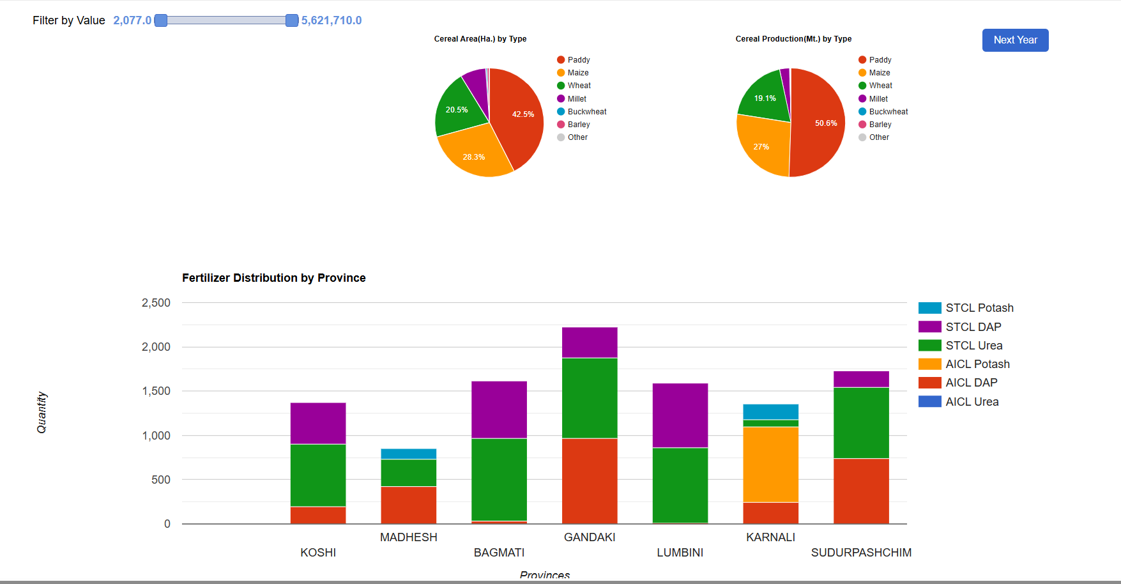Click the Wheat legend marker on Cereal Area chart

click(x=560, y=85)
